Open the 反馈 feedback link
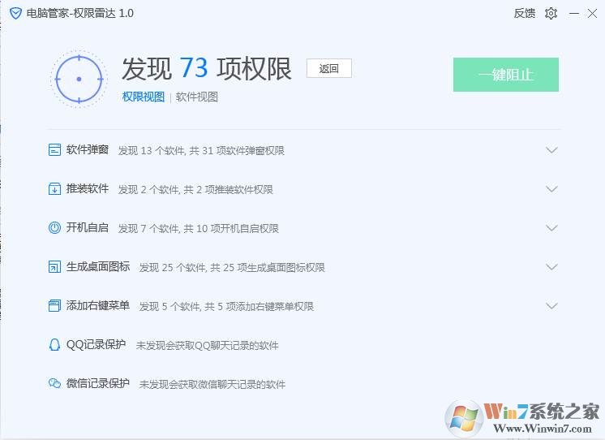Image resolution: width=605 pixels, height=440 pixels. [525, 13]
